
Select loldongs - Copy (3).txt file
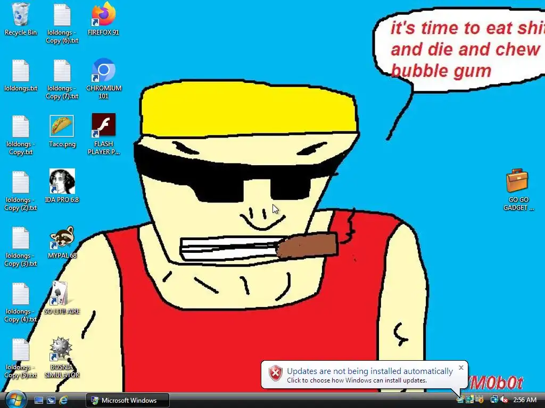(21, 246)
